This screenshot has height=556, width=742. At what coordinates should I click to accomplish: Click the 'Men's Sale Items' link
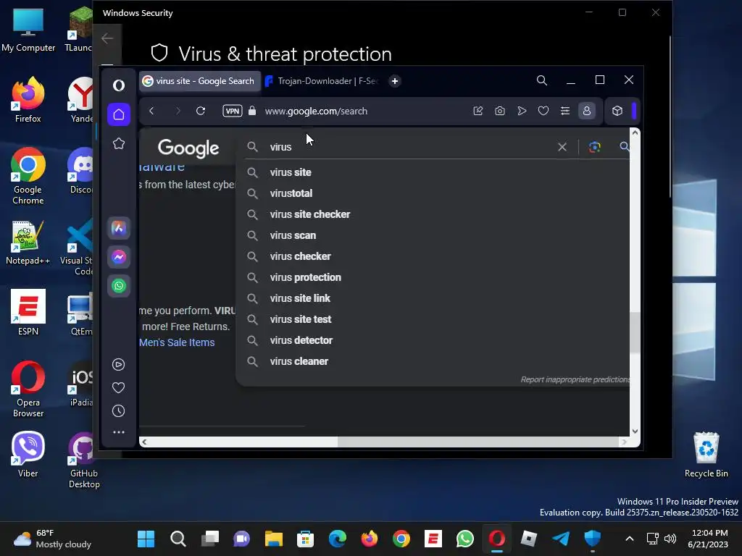[177, 342]
